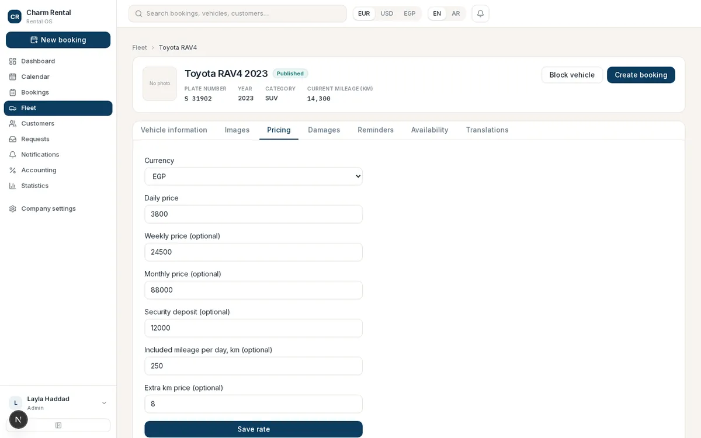Go to Fleet via the breadcrumb link
Screen dimensions: 701x438
(x=140, y=47)
